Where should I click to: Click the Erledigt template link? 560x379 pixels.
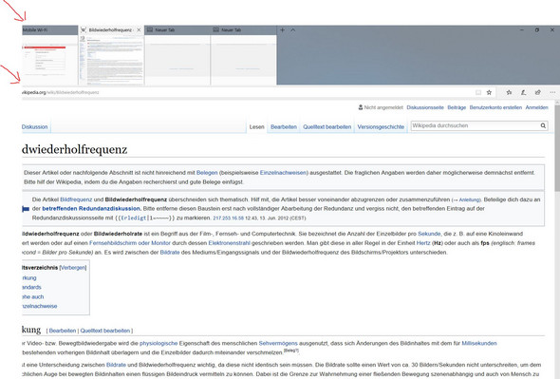click(x=134, y=218)
